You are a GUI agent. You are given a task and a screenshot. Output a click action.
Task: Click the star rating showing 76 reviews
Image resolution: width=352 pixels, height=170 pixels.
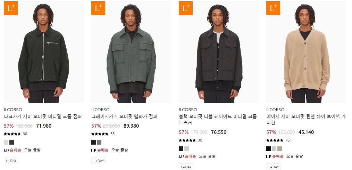pyautogui.click(x=275, y=140)
